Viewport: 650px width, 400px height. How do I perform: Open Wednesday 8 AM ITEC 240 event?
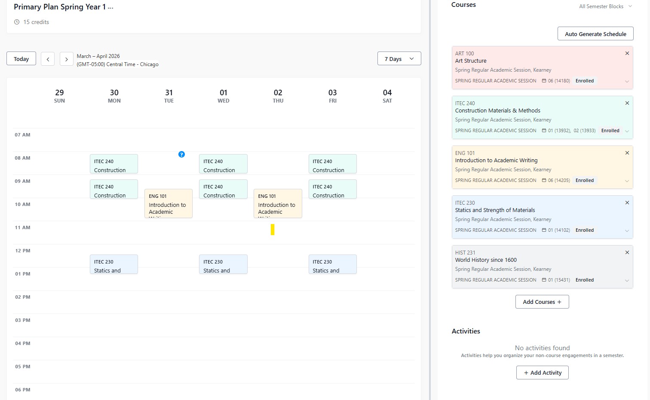coord(223,164)
